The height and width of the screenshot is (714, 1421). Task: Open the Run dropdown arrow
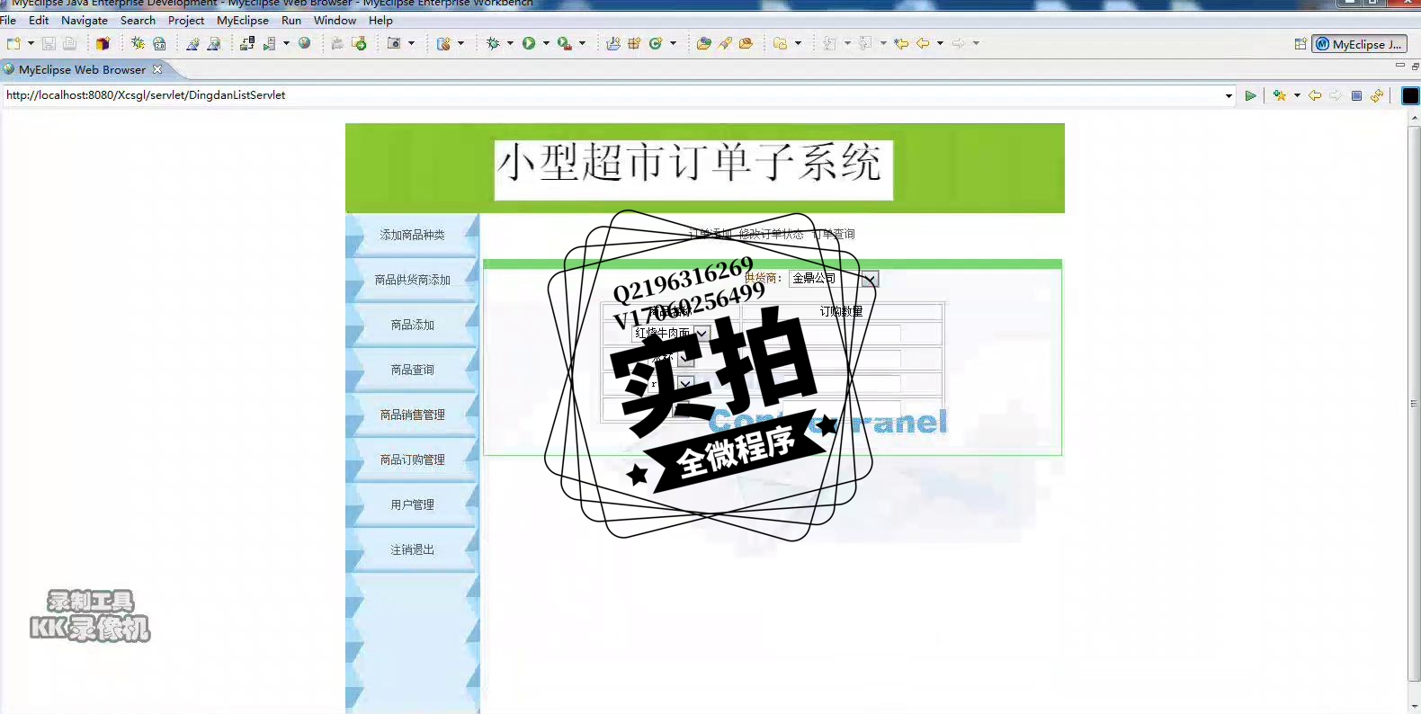546,43
